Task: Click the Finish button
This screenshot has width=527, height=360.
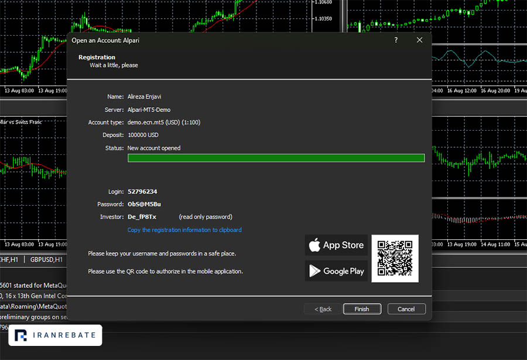Action: pyautogui.click(x=362, y=309)
